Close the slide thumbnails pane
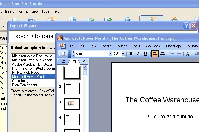Image resolution: width=199 pixels, height=132 pixels. [x=84, y=61]
